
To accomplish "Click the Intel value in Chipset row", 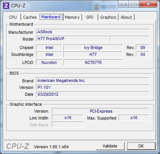I will 49,48.
